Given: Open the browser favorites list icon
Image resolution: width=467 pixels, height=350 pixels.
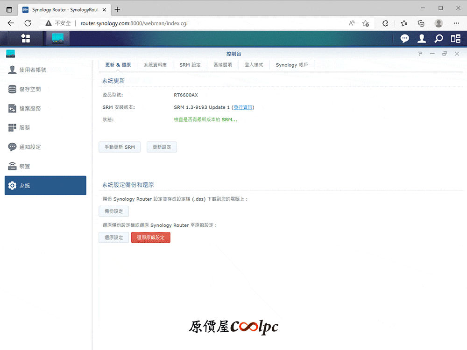Looking at the screenshot, I should coord(404,23).
